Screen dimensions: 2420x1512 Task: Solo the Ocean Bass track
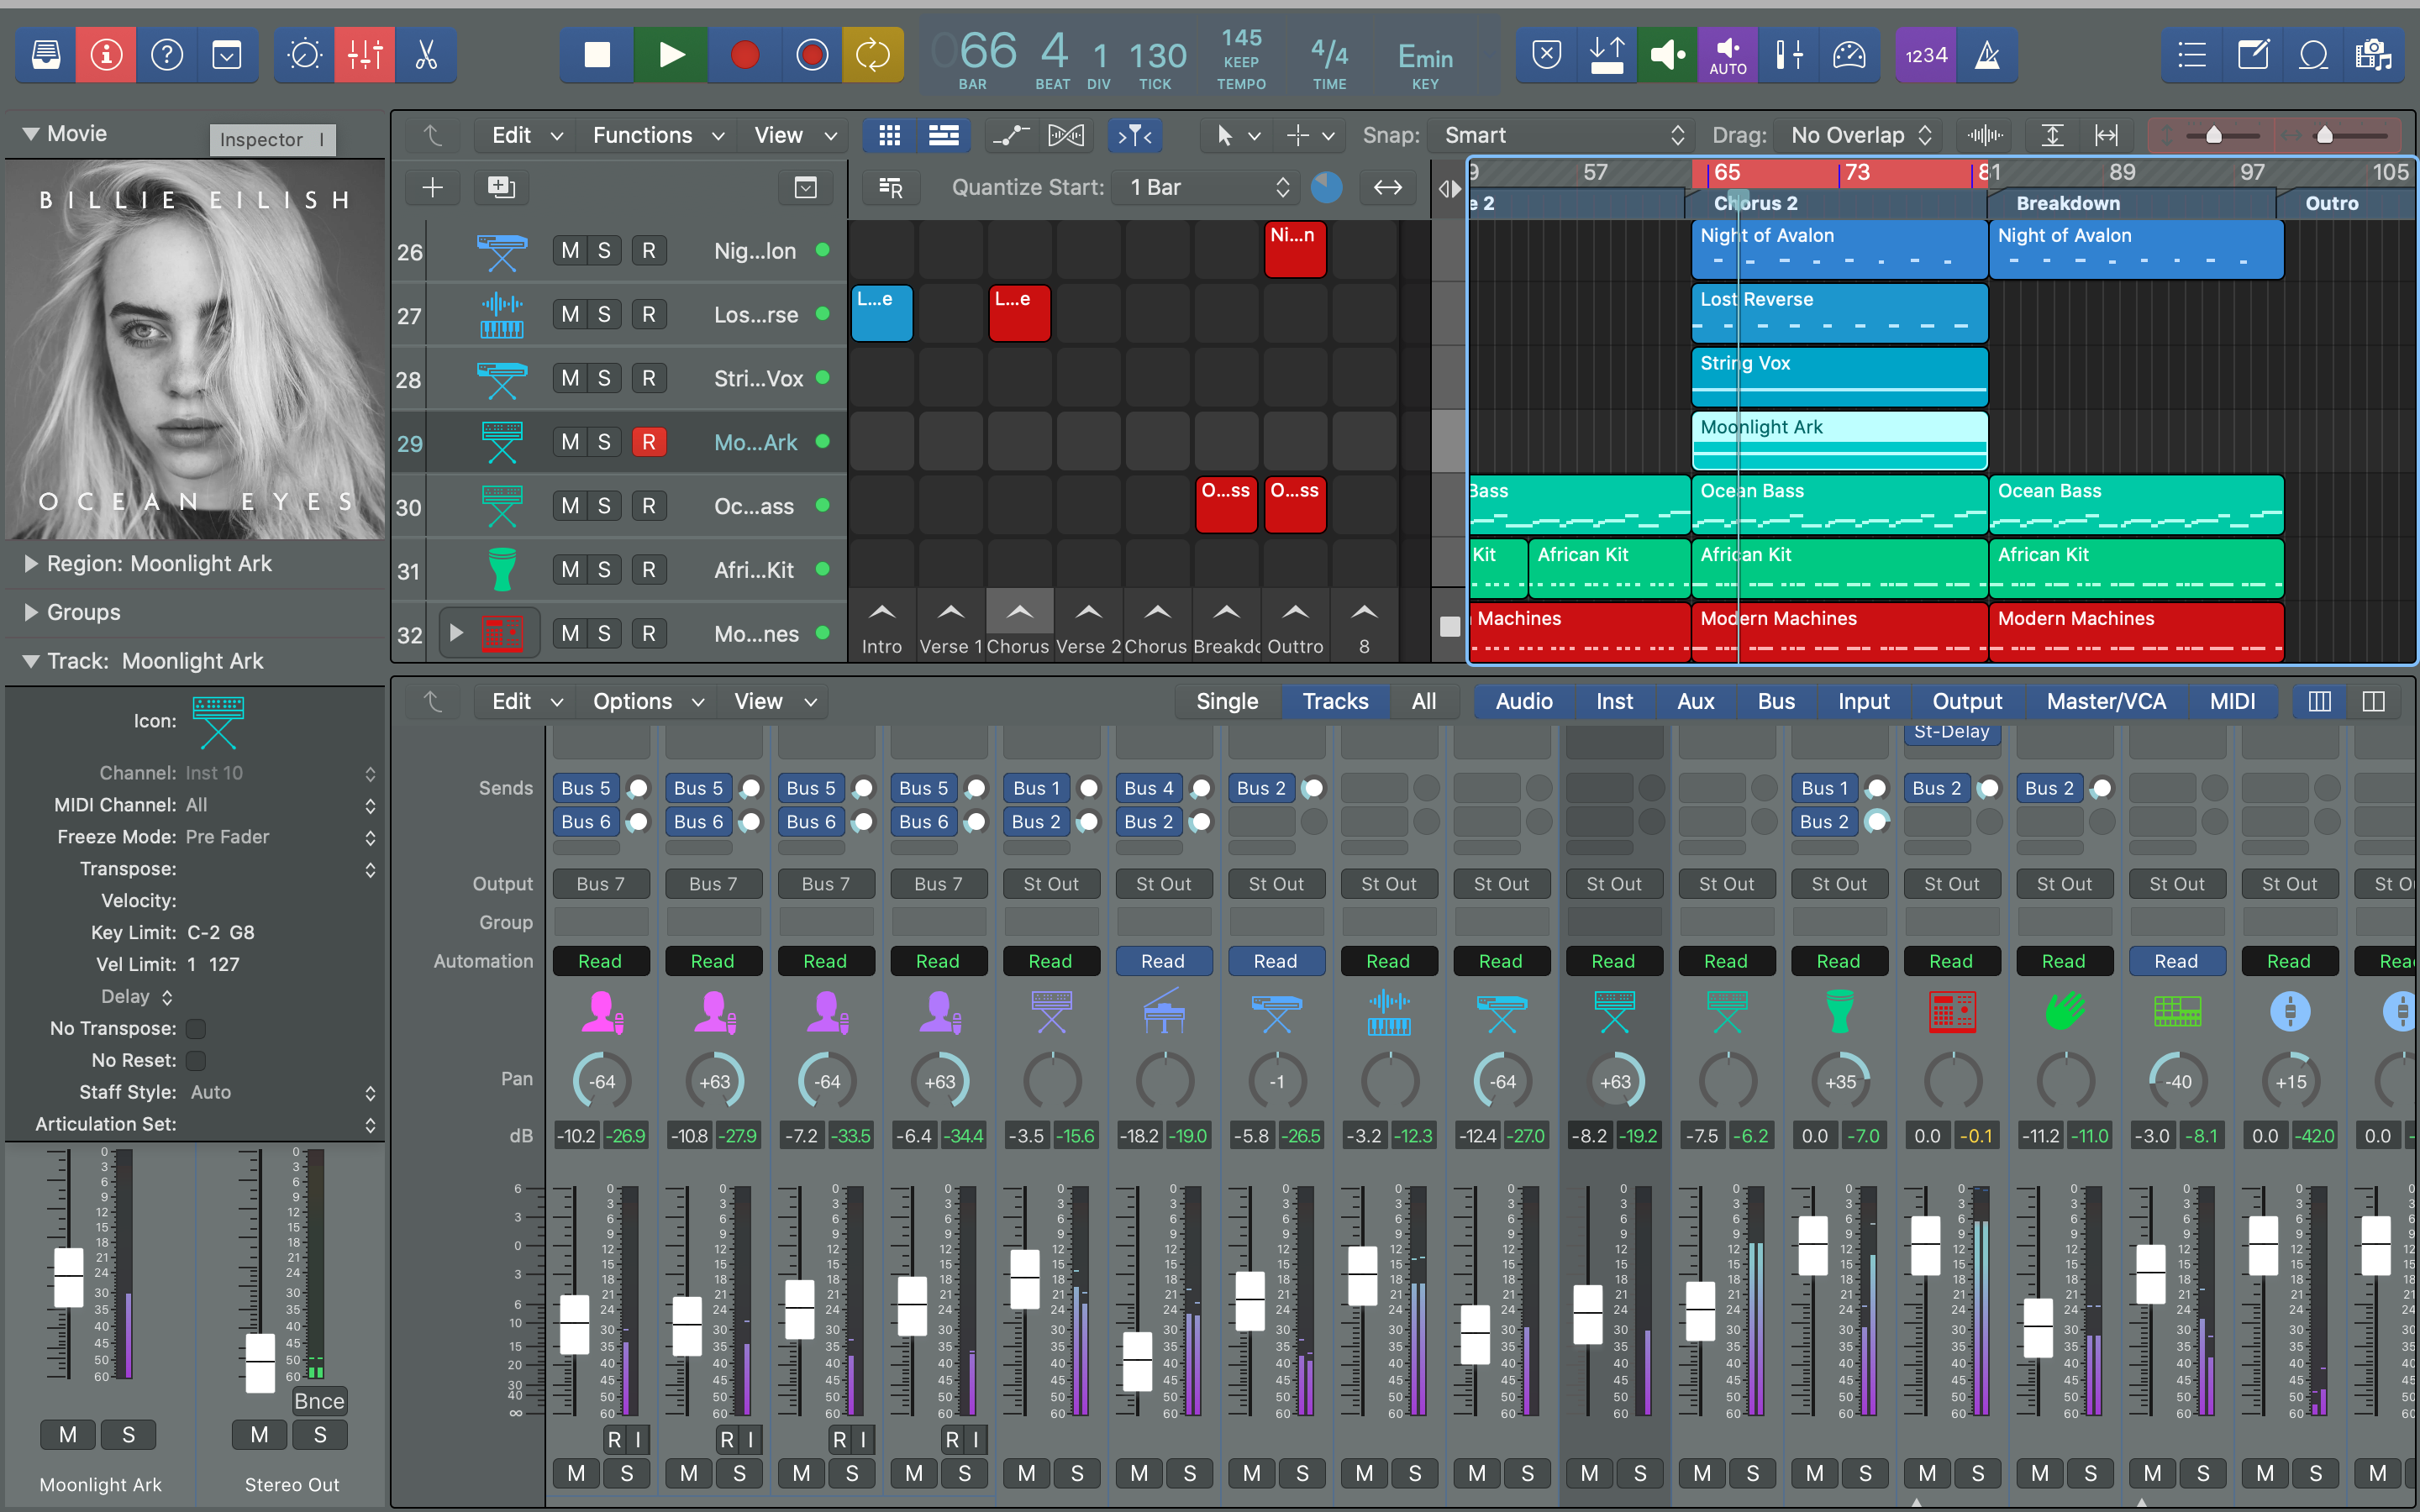click(604, 506)
